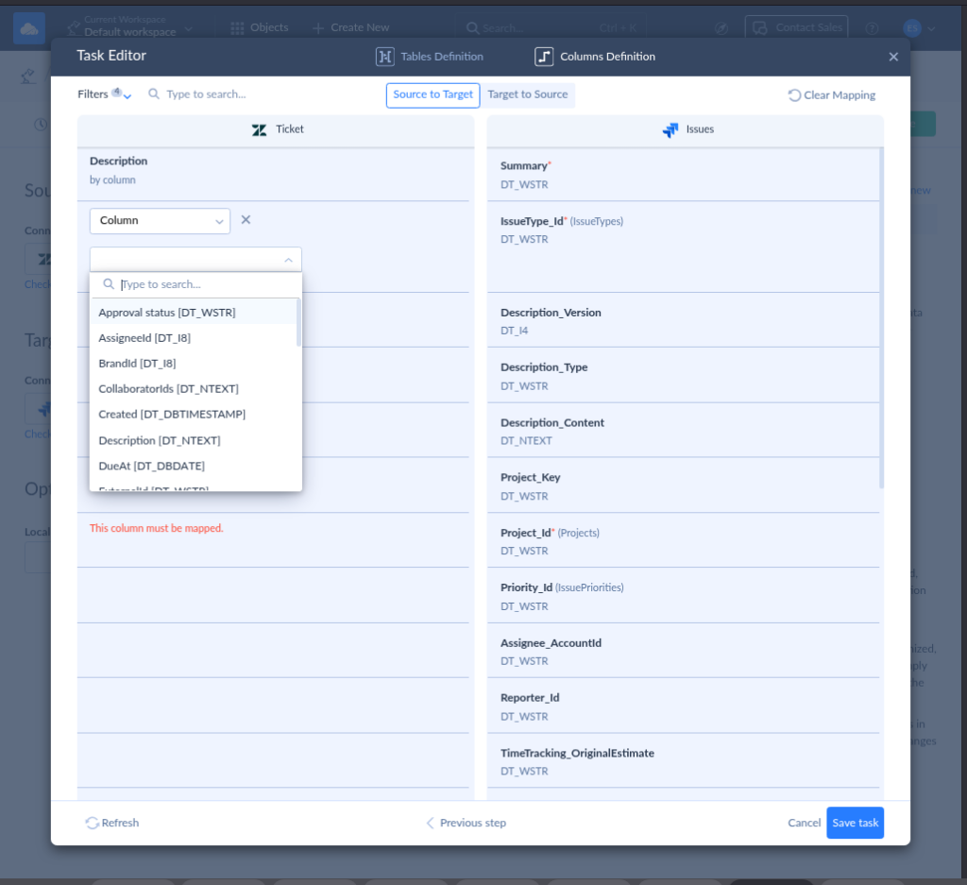Open the Column mapping type dropdown
This screenshot has width=967, height=885.
[160, 219]
